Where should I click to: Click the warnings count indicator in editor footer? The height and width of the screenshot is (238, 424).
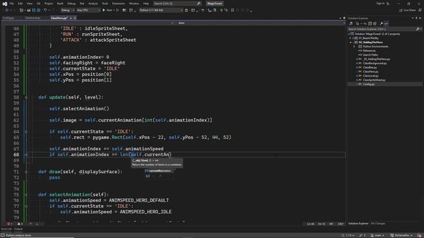coord(20,224)
